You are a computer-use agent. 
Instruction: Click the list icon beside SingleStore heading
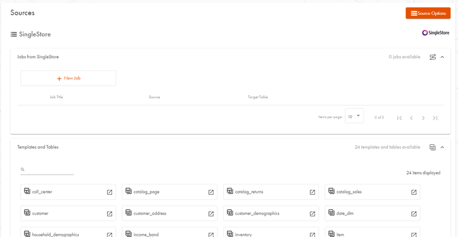click(14, 34)
